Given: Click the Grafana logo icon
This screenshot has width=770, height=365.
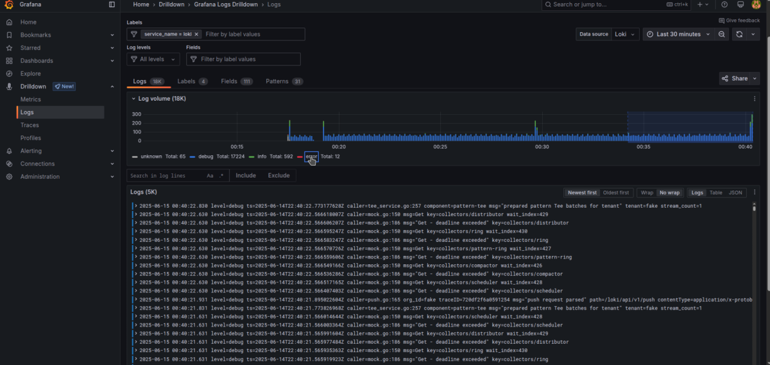Looking at the screenshot, I should (10, 5).
